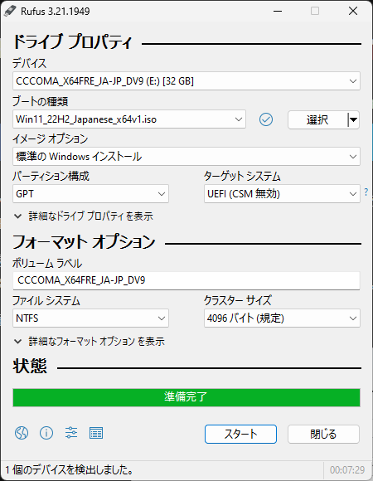Open the boot selection ISO dropdown
The height and width of the screenshot is (481, 373).
[129, 119]
